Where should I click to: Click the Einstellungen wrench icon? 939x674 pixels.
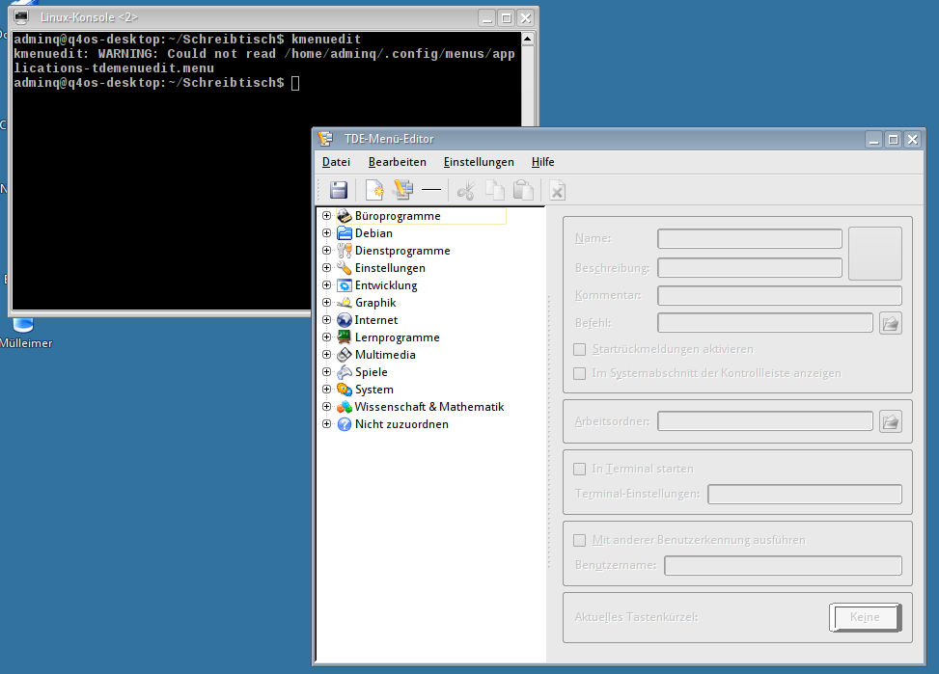[x=345, y=267]
